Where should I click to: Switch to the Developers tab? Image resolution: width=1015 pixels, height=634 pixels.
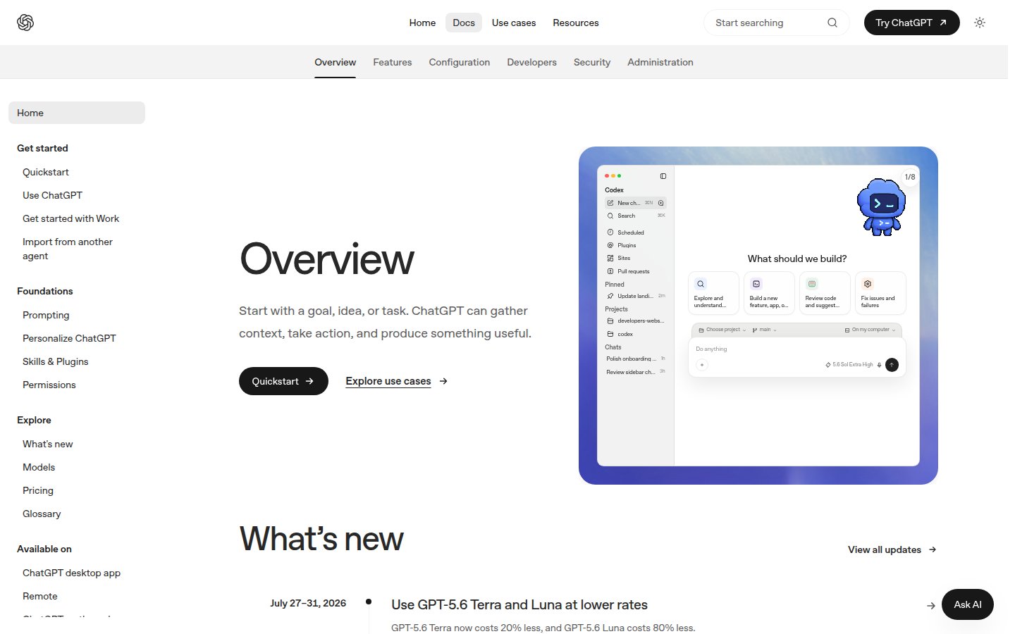532,62
